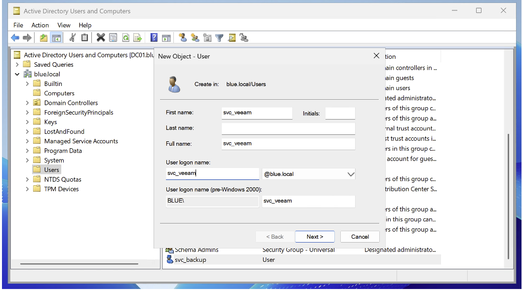The image size is (523, 290).
Task: Click the Back arrow toolbar icon
Action: 15,38
